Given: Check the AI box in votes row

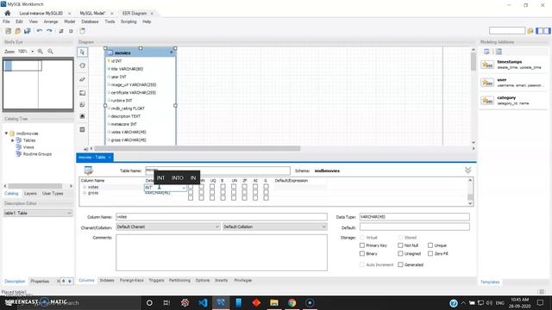Looking at the screenshot, I should point(255,187).
